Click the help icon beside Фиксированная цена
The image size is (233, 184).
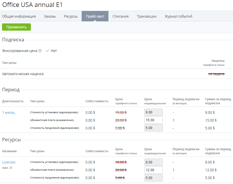(40, 51)
